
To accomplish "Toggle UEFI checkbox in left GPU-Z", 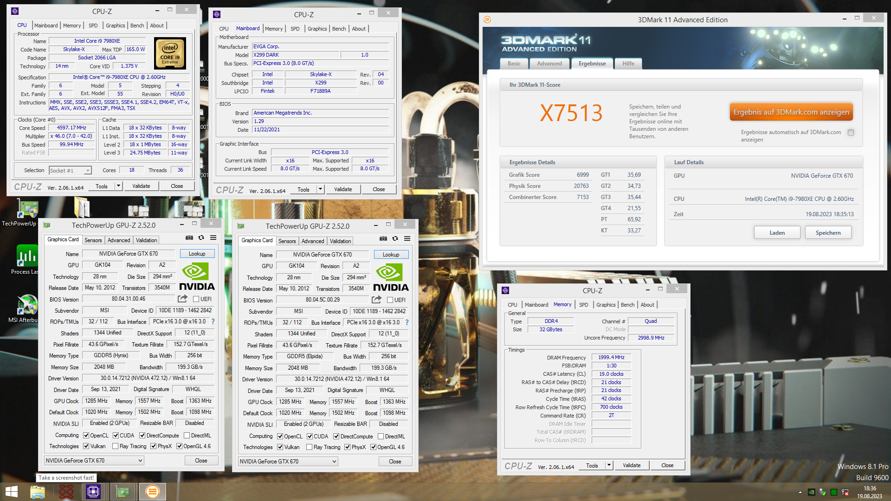I will 196,299.
